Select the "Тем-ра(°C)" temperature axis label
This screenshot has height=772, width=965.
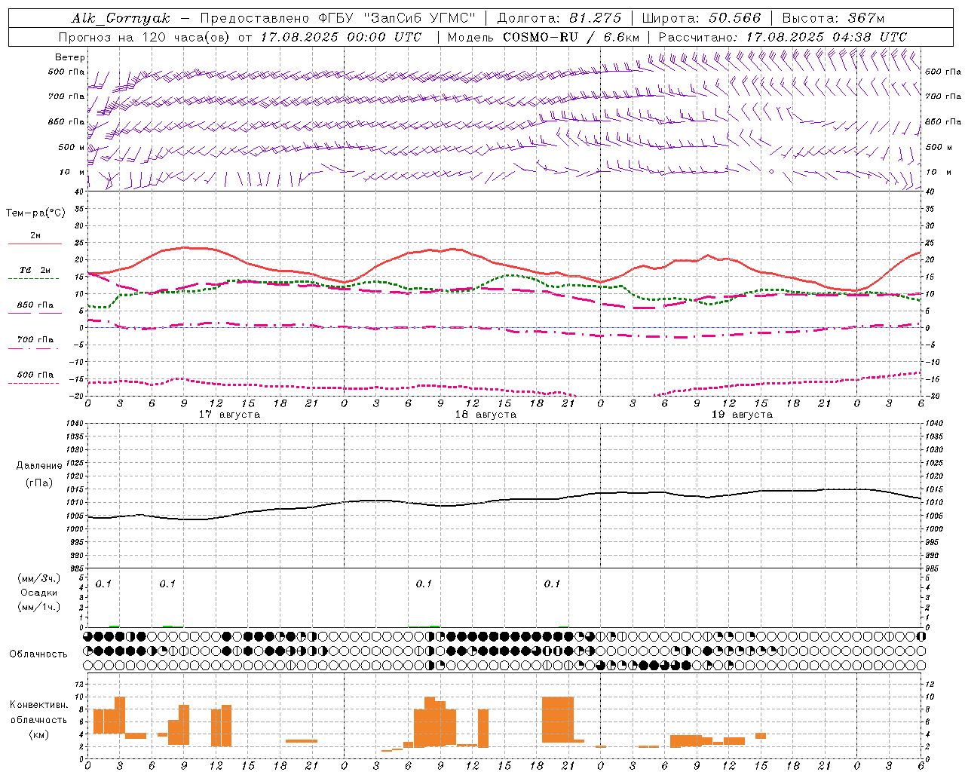35,213
